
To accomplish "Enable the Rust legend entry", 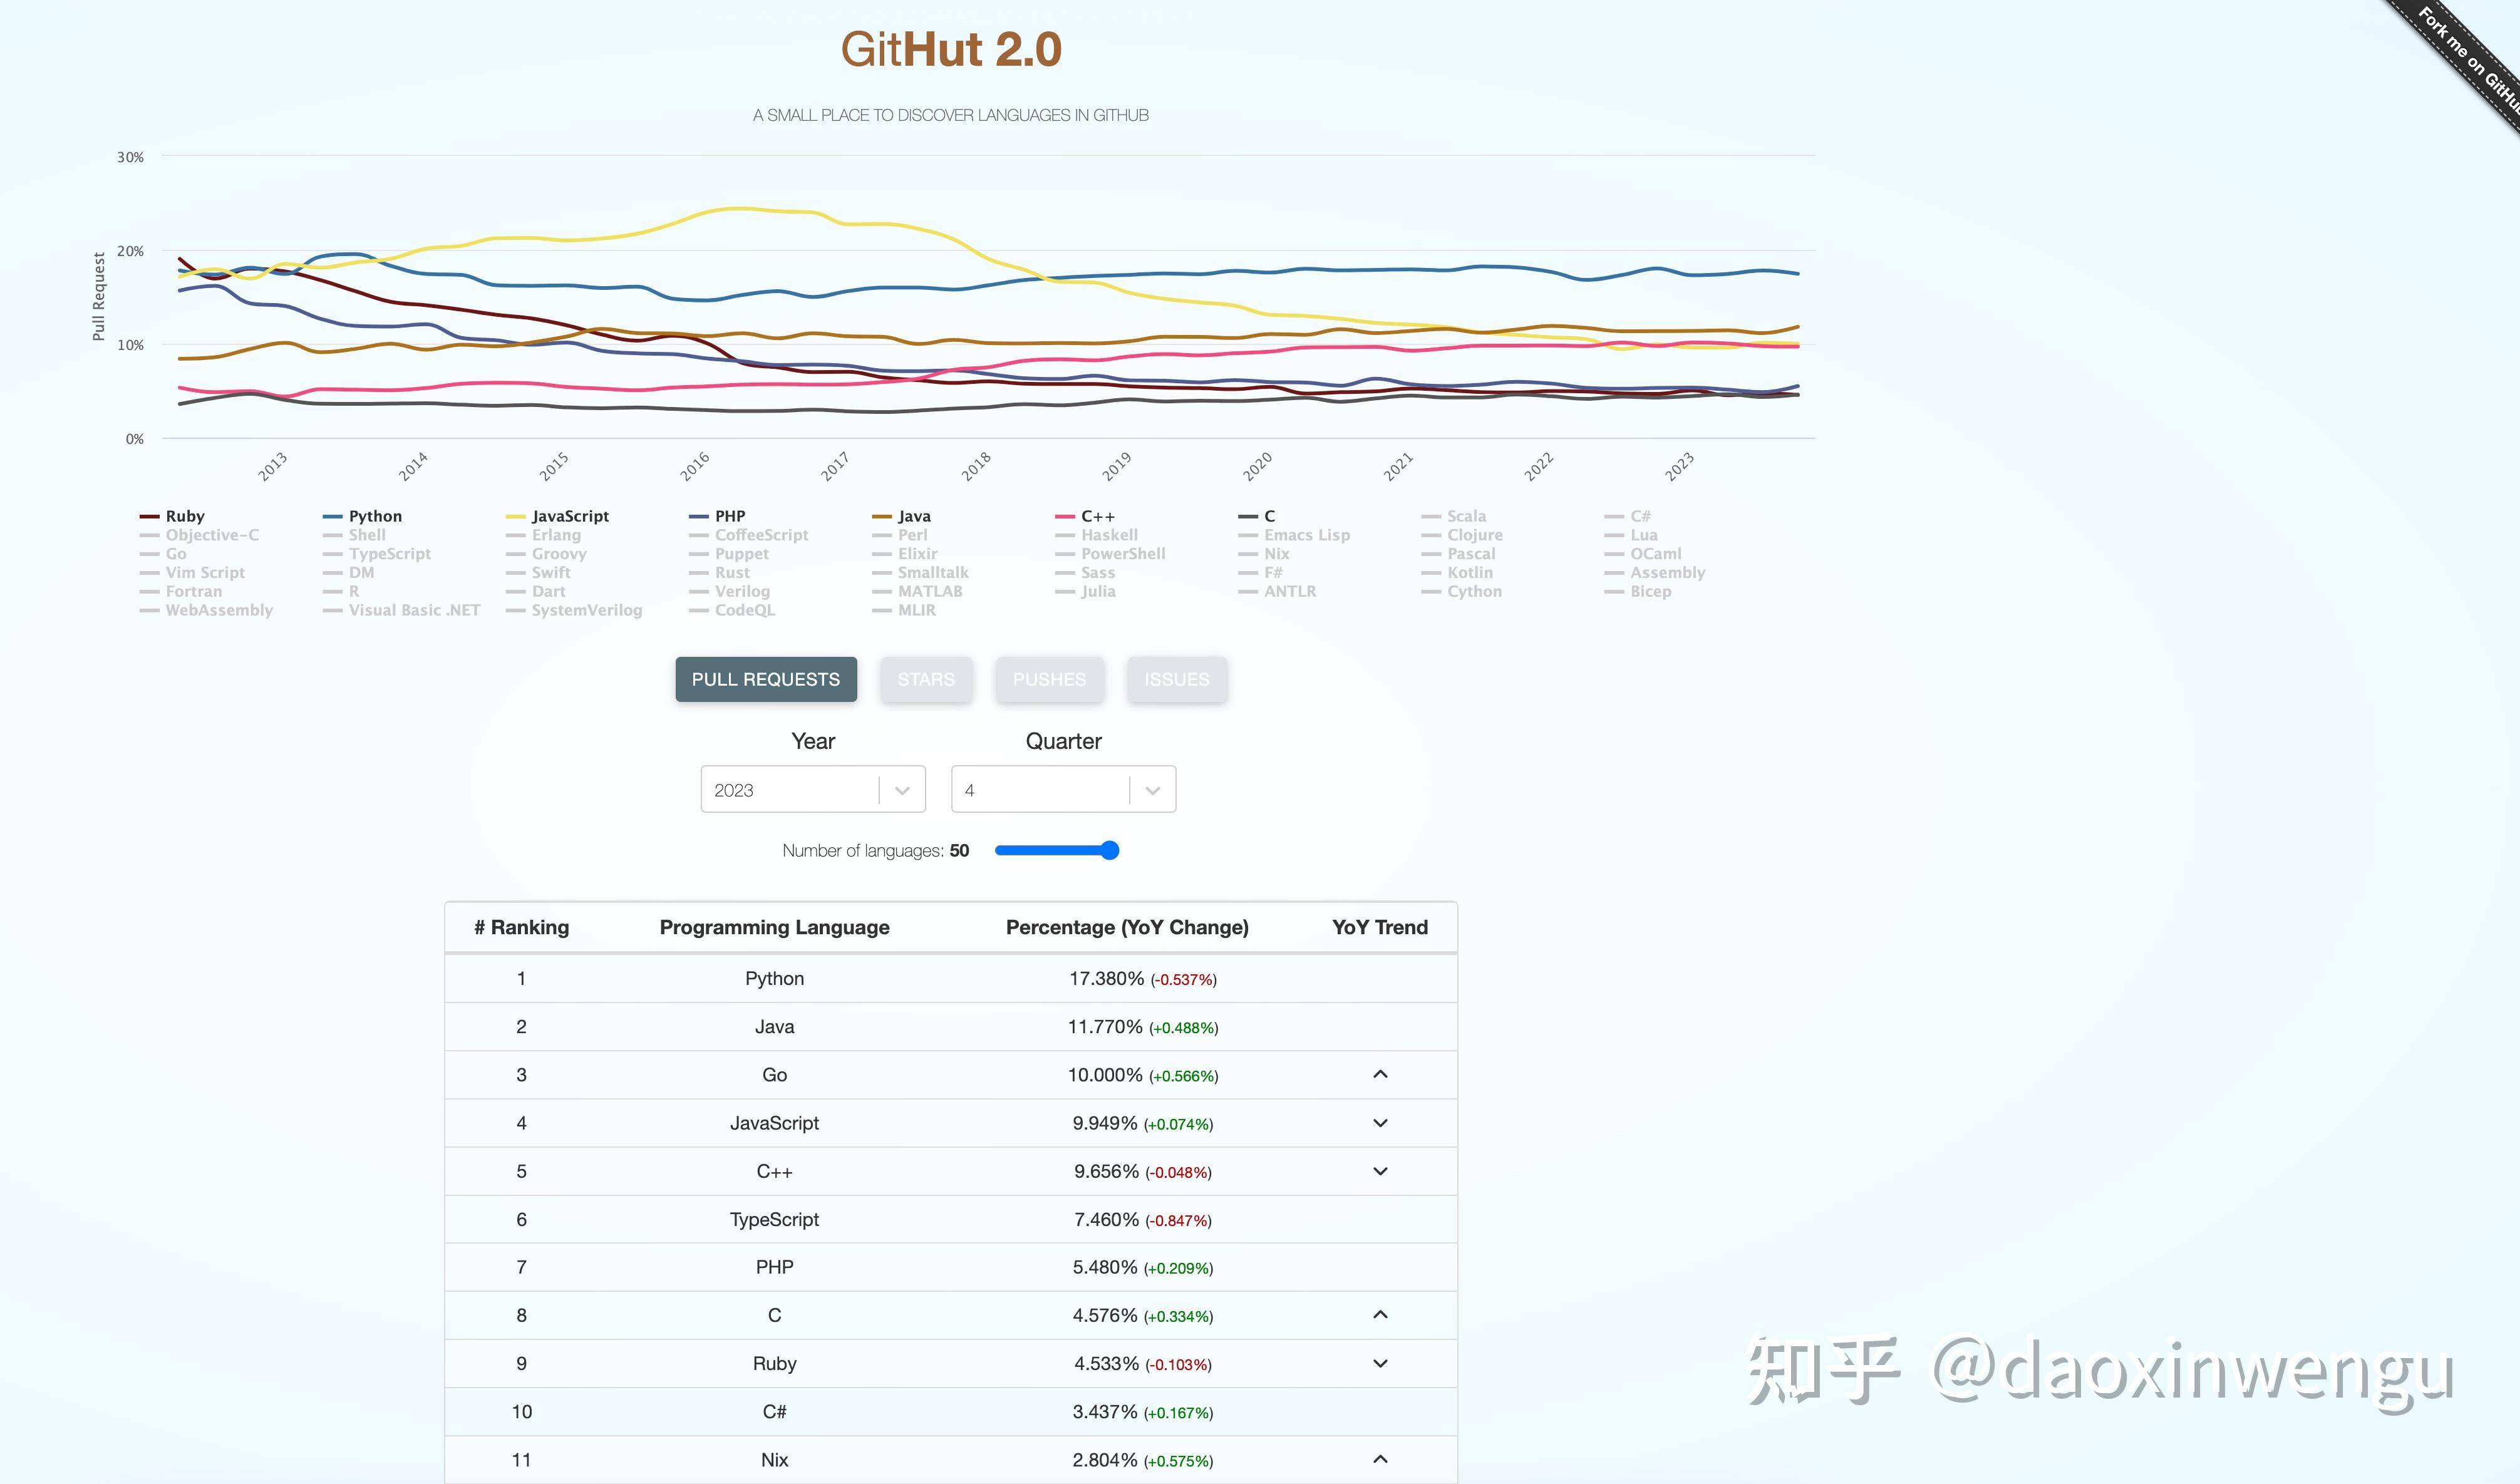I will [719, 573].
